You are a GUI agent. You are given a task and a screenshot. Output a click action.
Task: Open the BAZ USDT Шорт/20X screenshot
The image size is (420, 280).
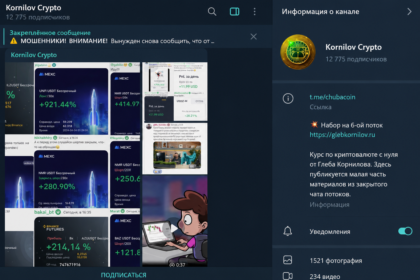125,241
